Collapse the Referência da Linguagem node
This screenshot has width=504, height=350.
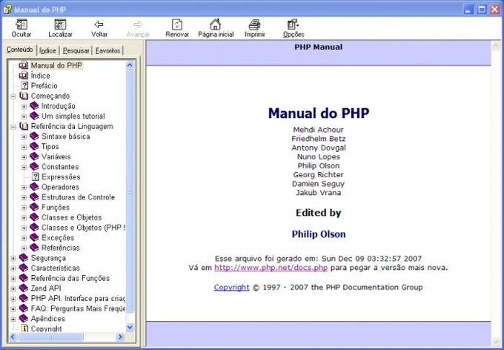(x=13, y=126)
